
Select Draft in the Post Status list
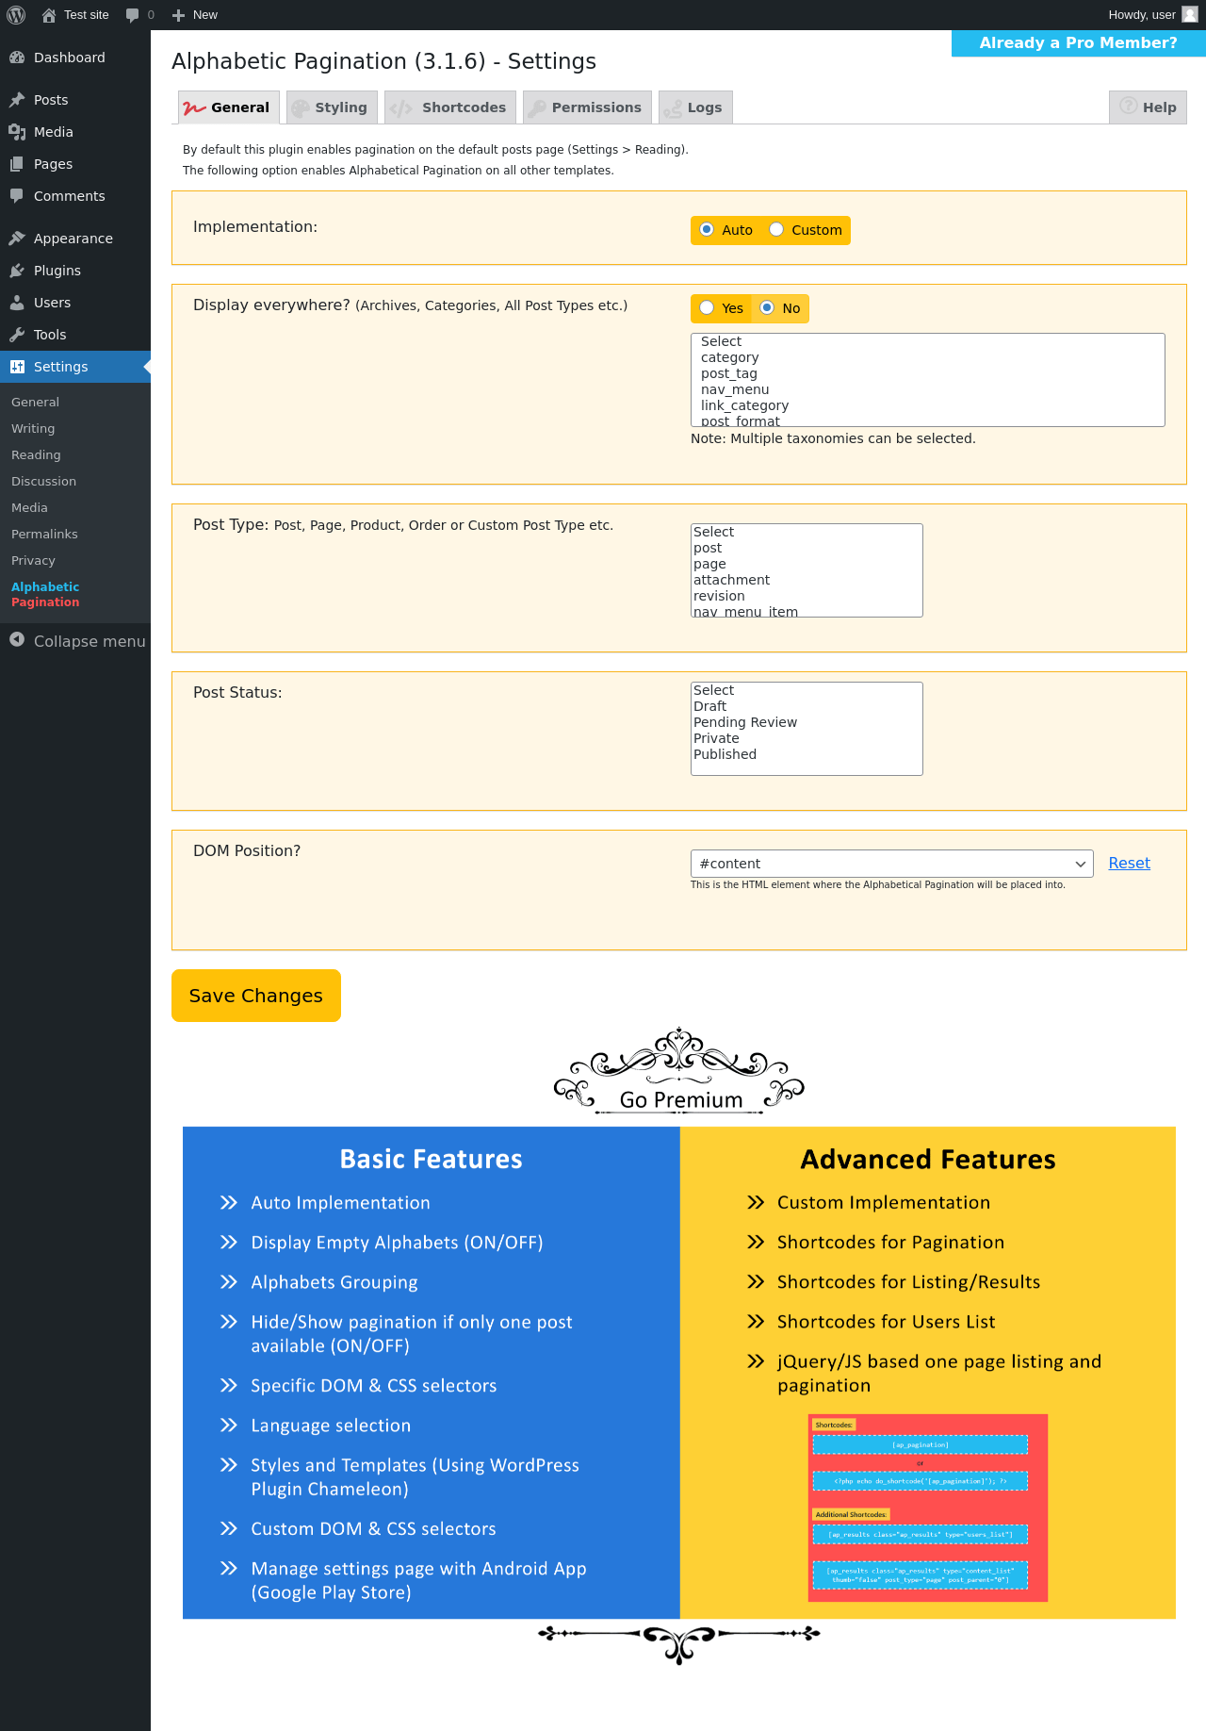pos(807,706)
